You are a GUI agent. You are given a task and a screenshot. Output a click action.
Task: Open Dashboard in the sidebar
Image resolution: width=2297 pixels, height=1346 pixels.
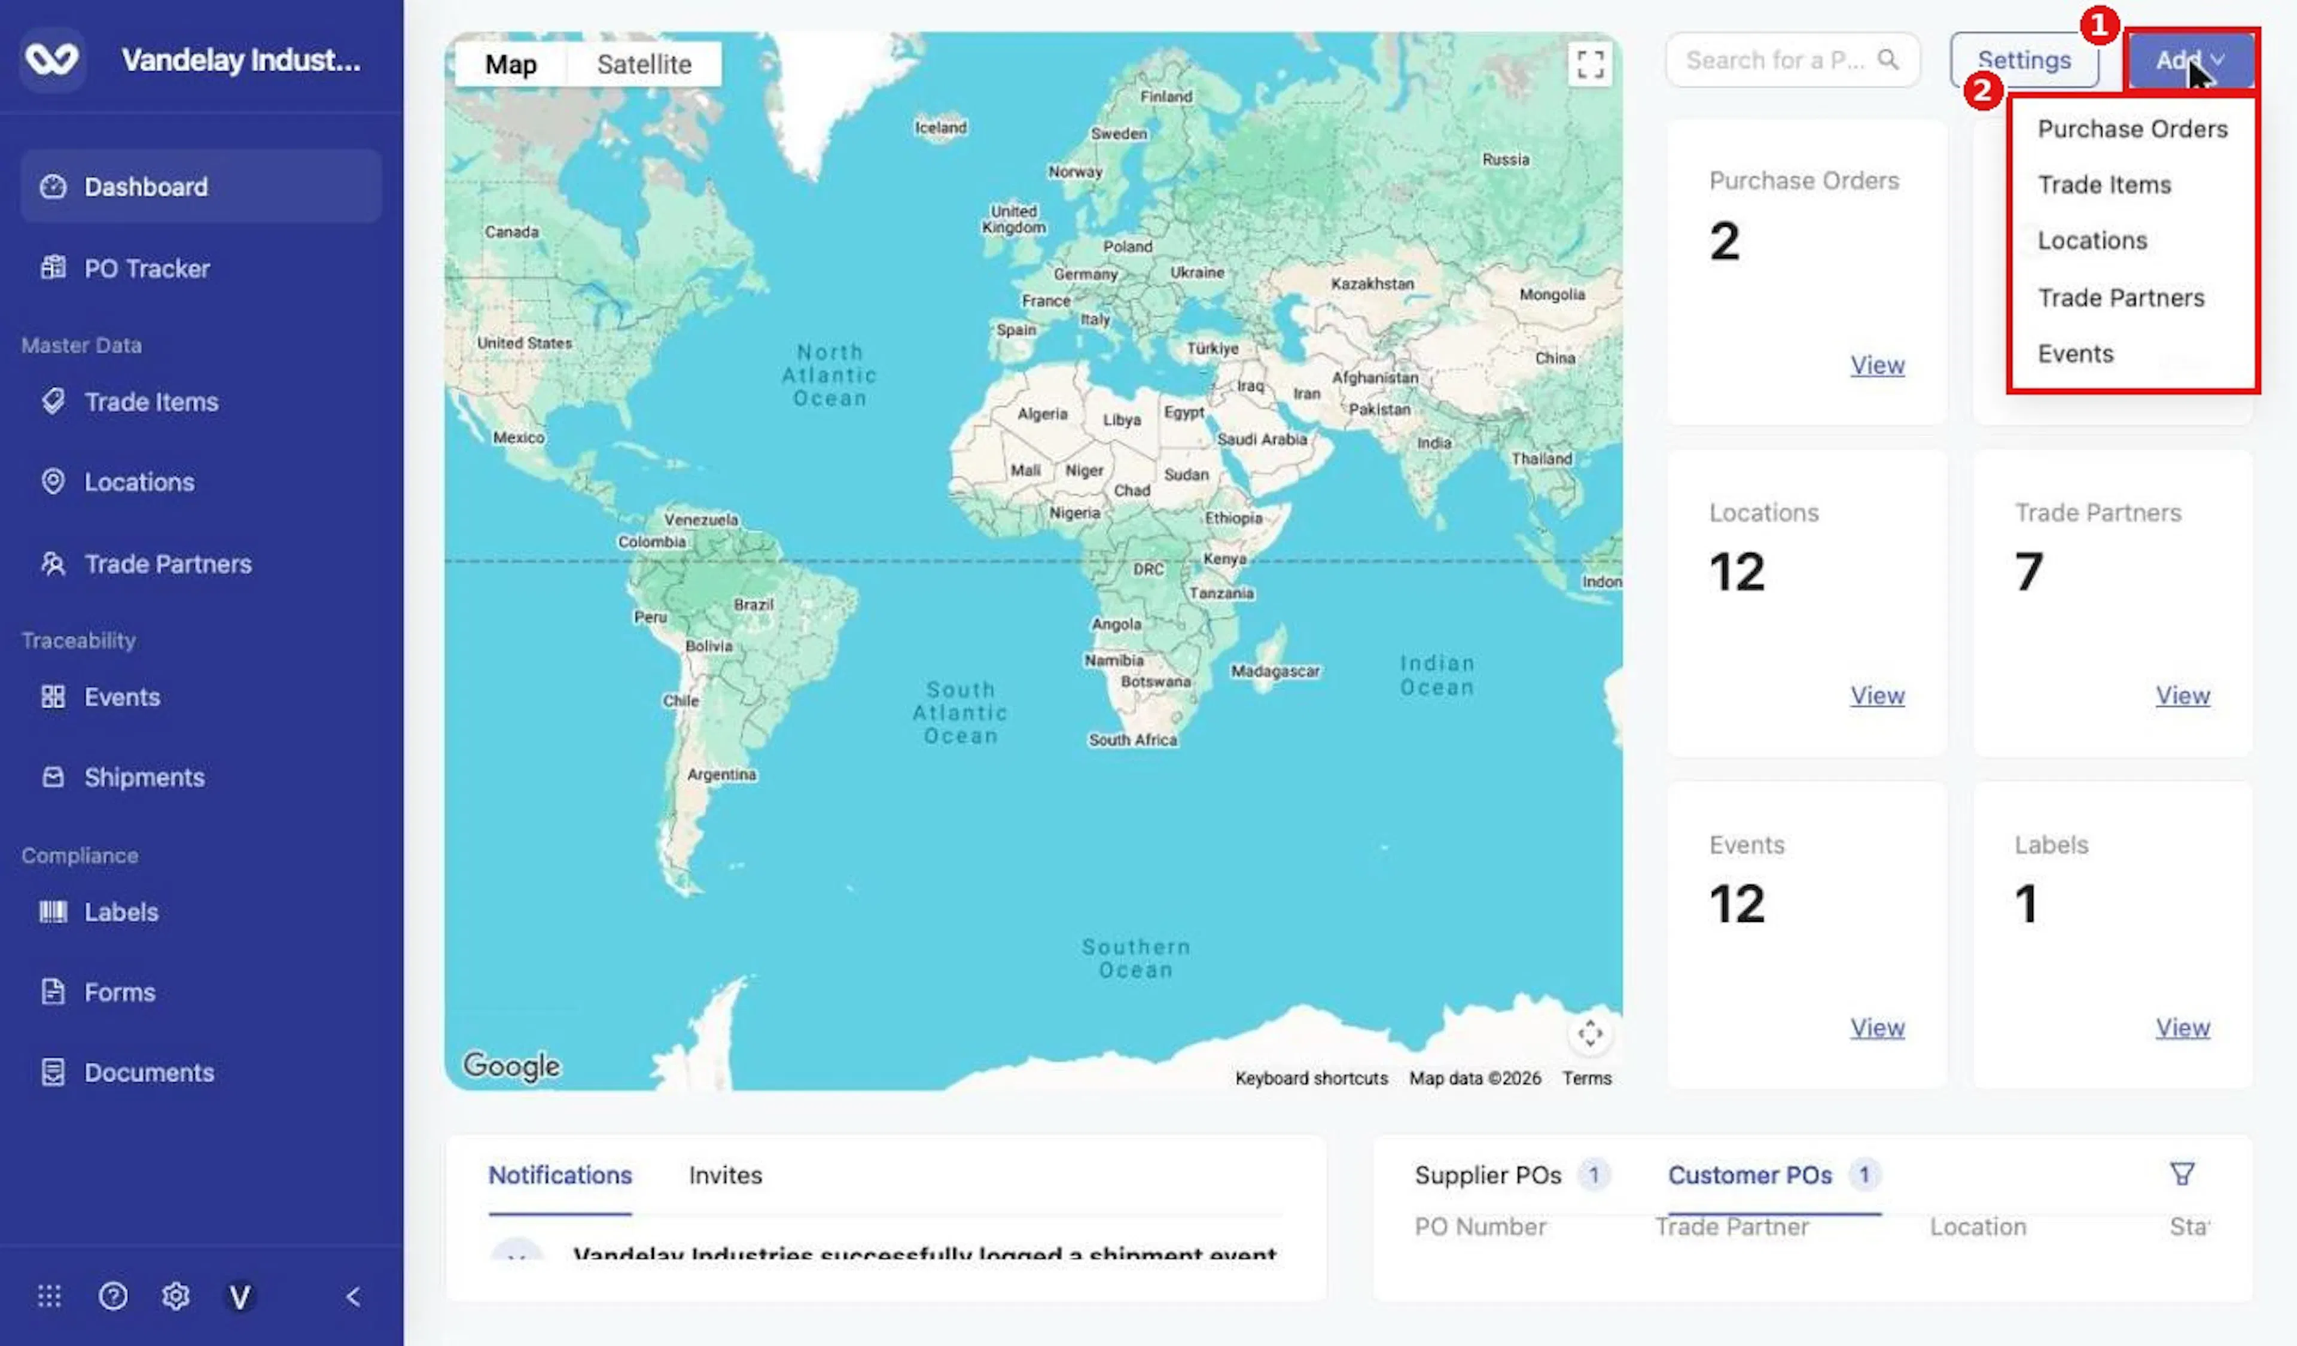coord(200,187)
